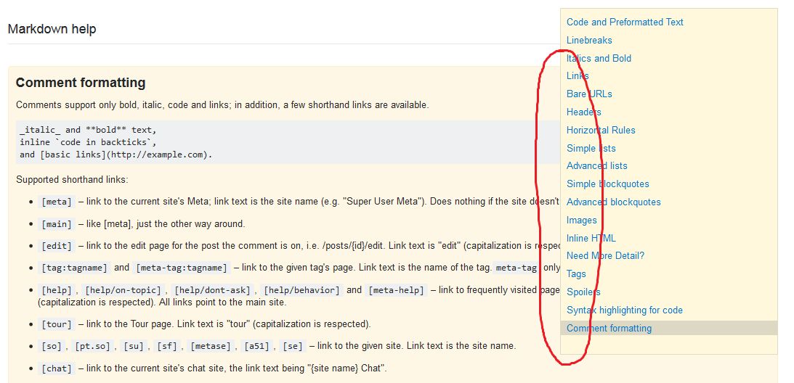Click the [su] site code tag
794x383 pixels.
click(134, 347)
